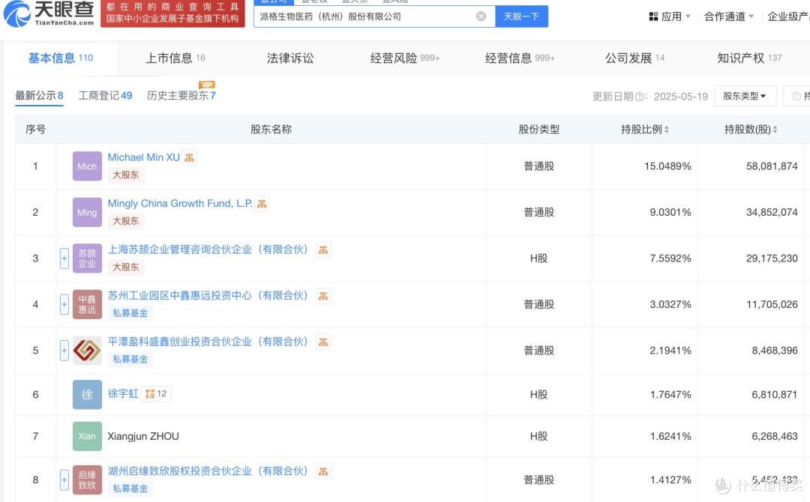
Task: Click the 大股东 tag under Michael Min XU
Action: pyautogui.click(x=126, y=175)
